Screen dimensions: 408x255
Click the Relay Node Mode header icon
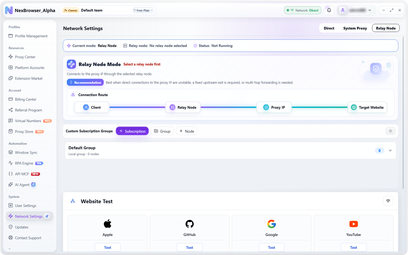pyautogui.click(x=71, y=64)
